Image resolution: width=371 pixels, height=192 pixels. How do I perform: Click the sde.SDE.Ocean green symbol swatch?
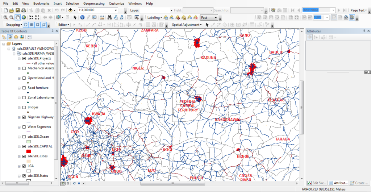(29, 141)
